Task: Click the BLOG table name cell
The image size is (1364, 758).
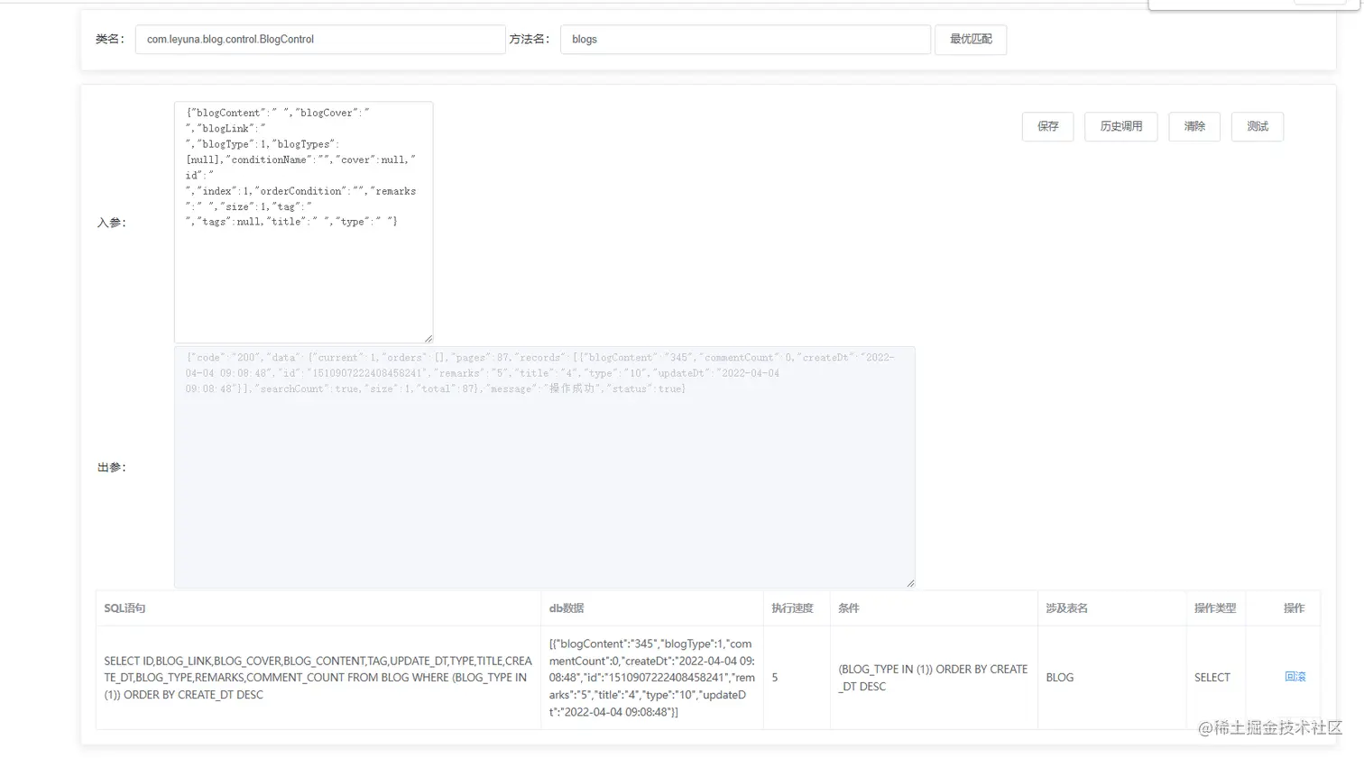Action: point(1111,678)
